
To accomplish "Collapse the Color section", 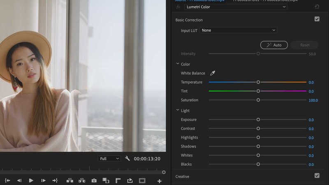I will coord(178,64).
